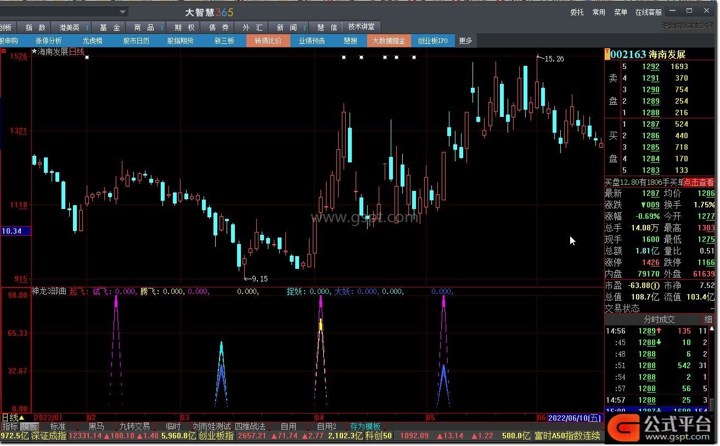Expand the dots dropdown next to 新闻
720x446 pixels.
click(305, 27)
